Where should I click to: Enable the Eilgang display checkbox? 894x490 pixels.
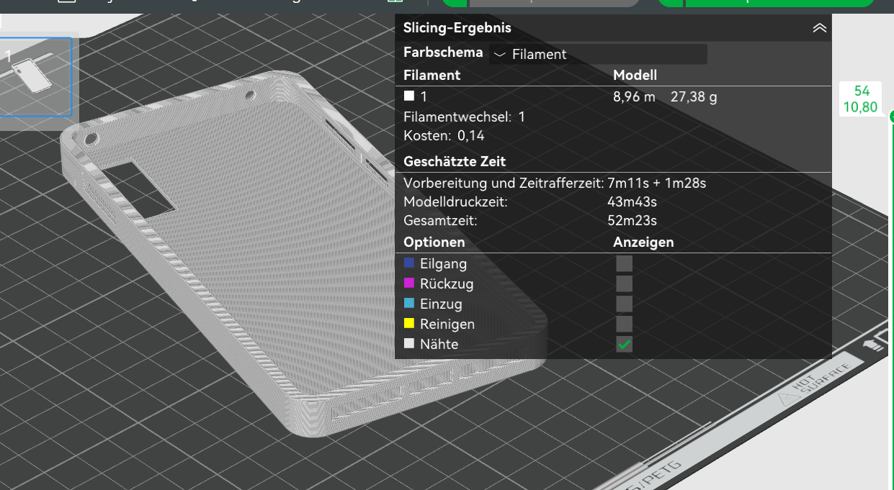pyautogui.click(x=624, y=264)
